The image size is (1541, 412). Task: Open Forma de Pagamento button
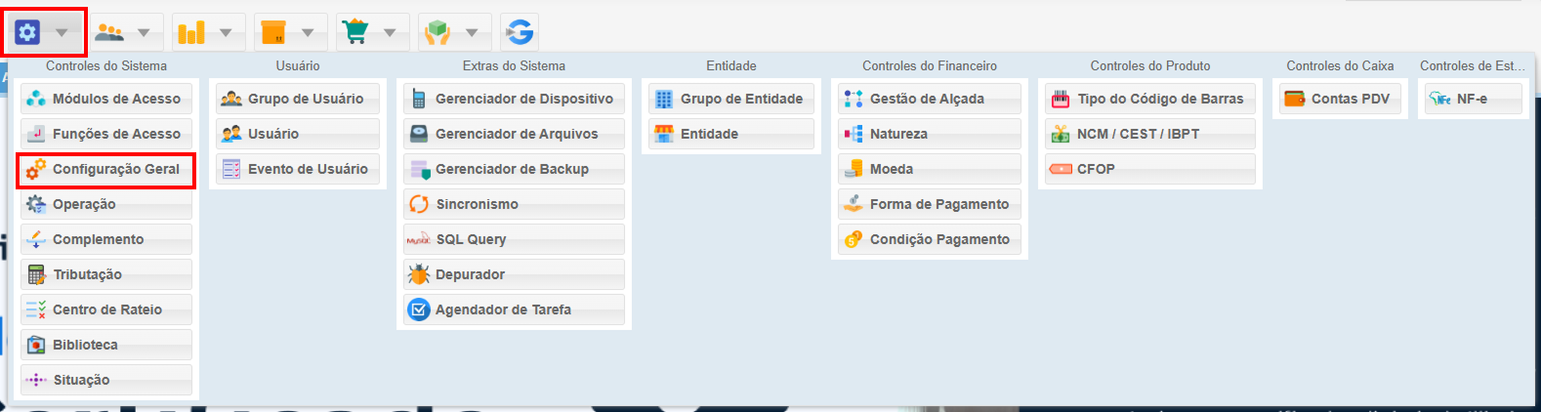930,204
